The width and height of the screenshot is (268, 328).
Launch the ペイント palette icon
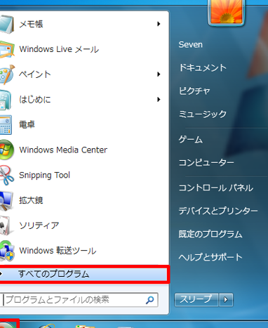pyautogui.click(x=6, y=74)
